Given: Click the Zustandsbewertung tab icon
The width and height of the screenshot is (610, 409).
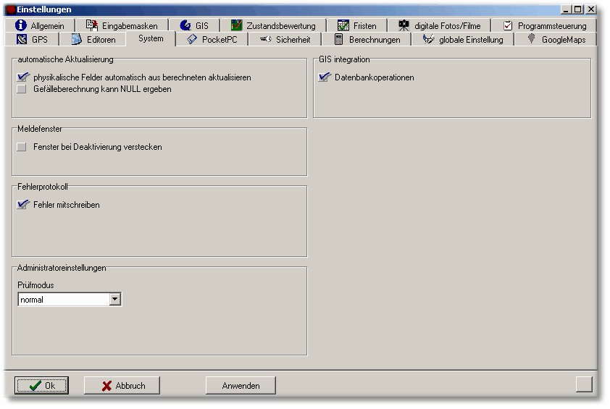Looking at the screenshot, I should [x=236, y=25].
